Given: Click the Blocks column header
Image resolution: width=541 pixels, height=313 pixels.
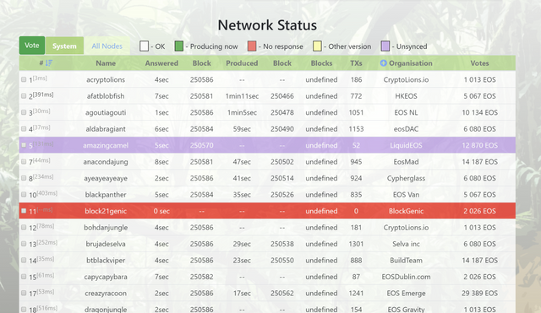Looking at the screenshot, I should coord(321,63).
